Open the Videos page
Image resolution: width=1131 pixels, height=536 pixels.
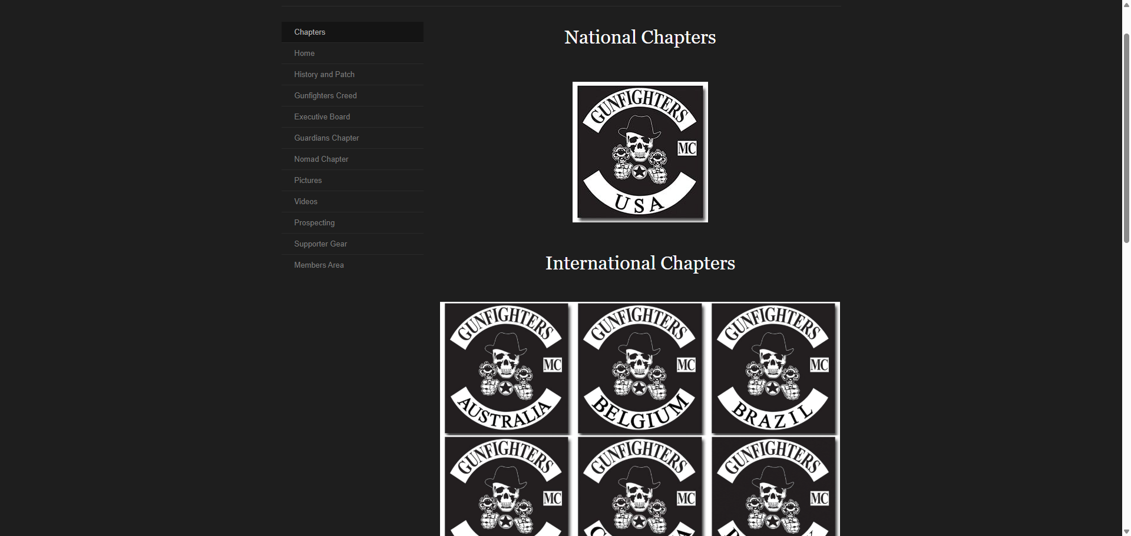coord(352,201)
